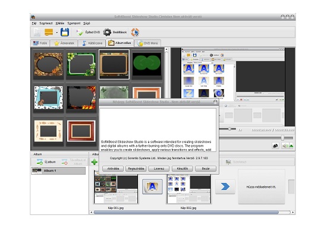The width and height of the screenshot is (327, 234).
Task: Click the timeline horizontal scrollbar
Action: pos(186,213)
